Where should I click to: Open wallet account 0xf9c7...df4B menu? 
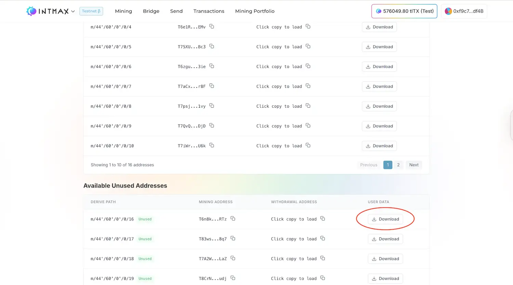464,11
